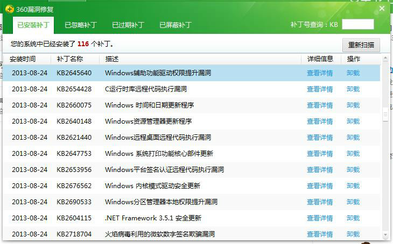This screenshot has height=244, width=393.
Task: Uninstall patch KB2647753
Action: point(353,154)
